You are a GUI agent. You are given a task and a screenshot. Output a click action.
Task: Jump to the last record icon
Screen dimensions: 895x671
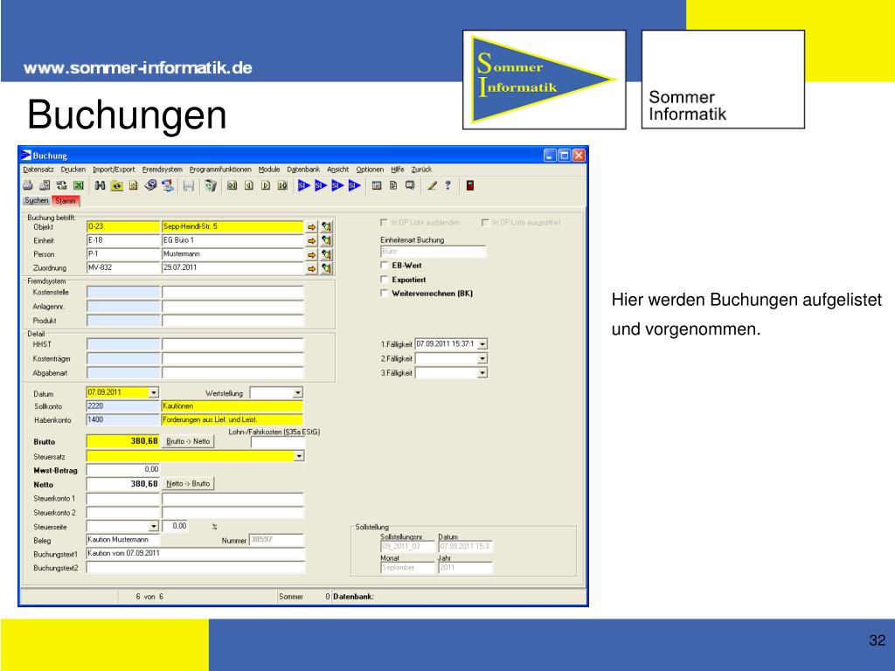282,185
